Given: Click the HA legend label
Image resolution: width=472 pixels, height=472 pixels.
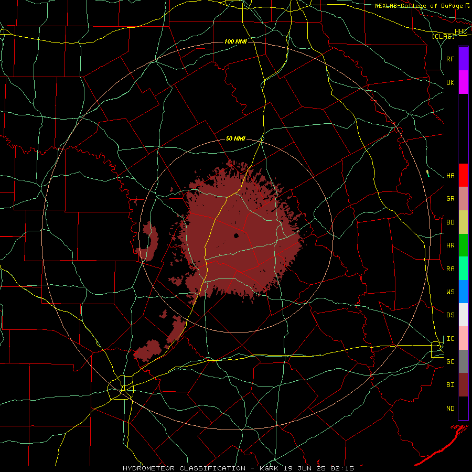Looking at the screenshot, I should [450, 176].
